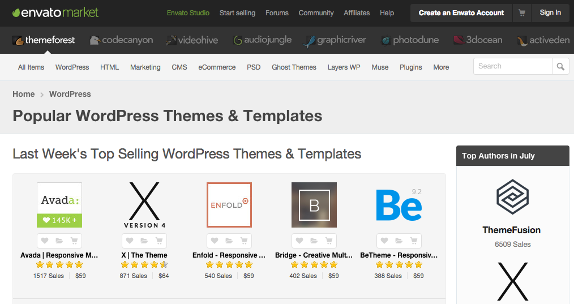Open the Community link
Screen dimensions: 574x304
316,13
